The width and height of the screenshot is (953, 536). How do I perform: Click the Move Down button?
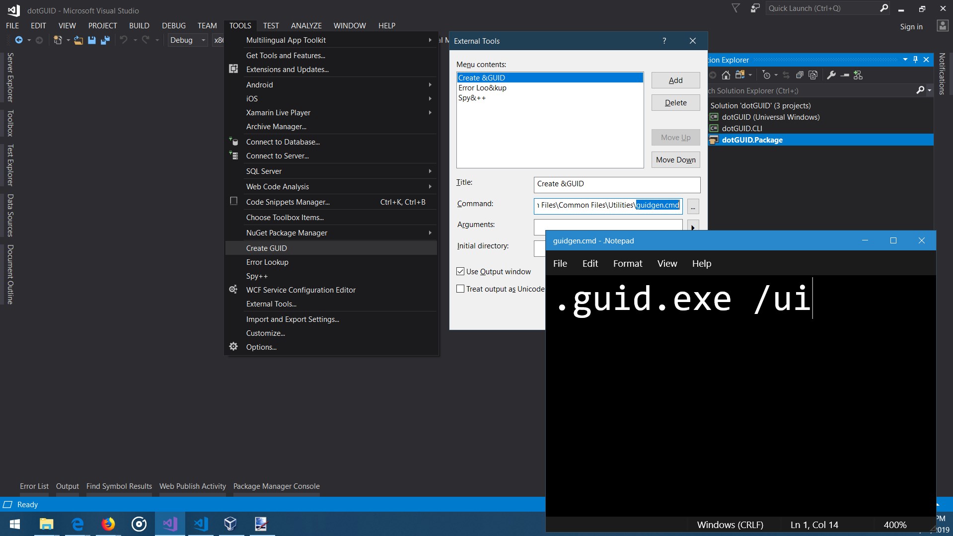[x=675, y=159]
